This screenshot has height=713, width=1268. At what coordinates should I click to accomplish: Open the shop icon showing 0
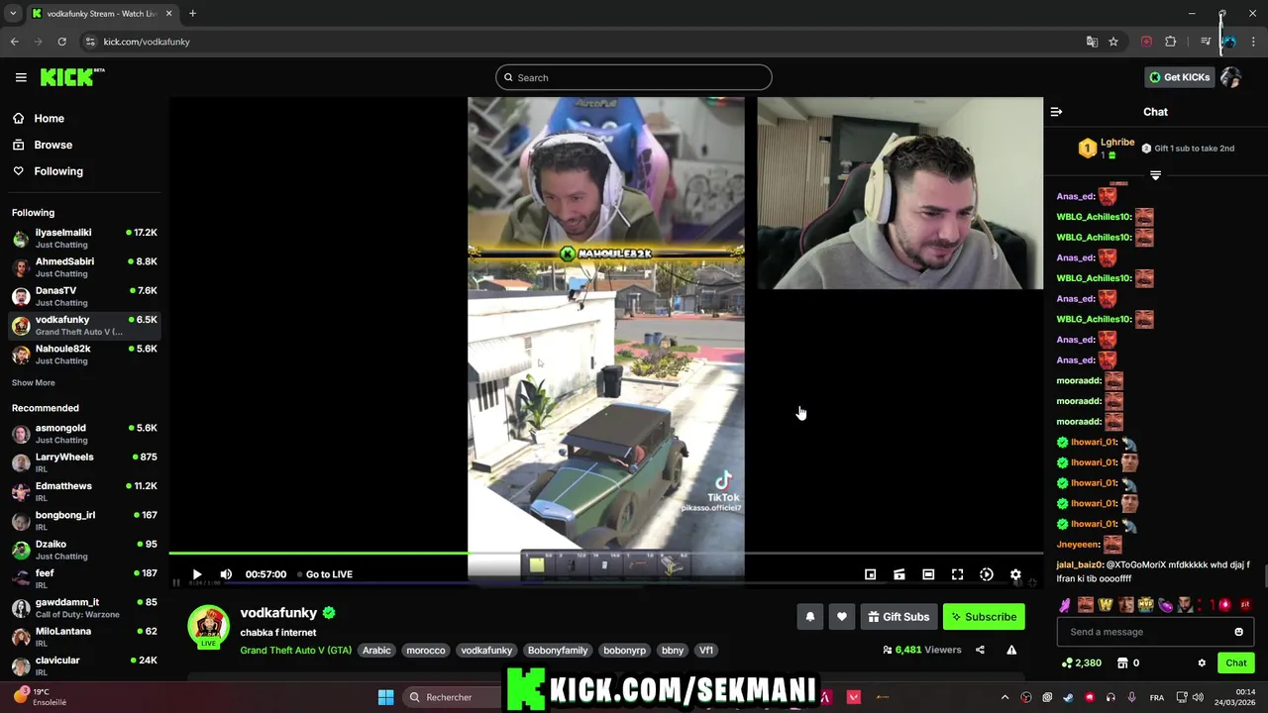(1122, 662)
